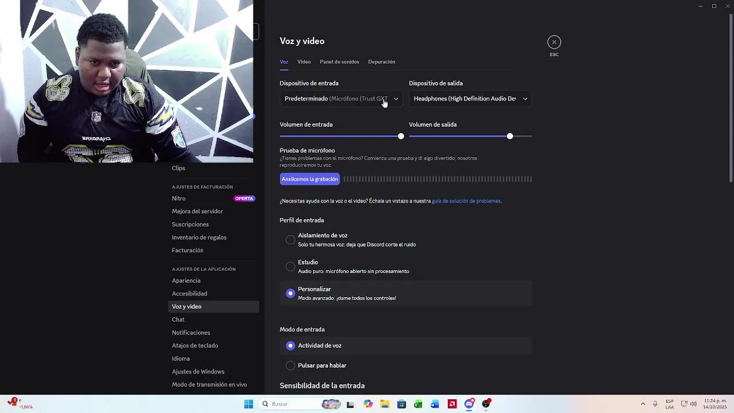Open Excel from the taskbar

coord(418,404)
